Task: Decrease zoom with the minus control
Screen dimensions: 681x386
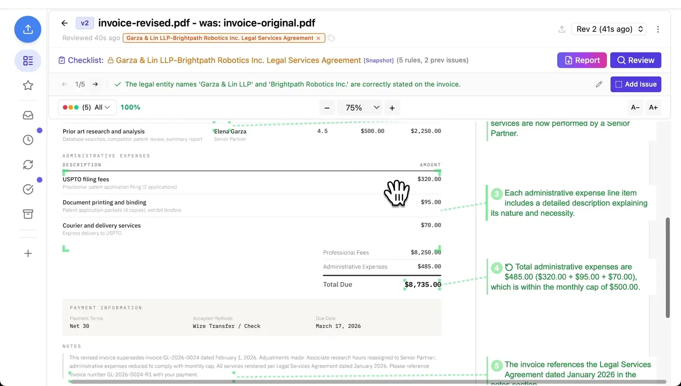Action: [x=327, y=107]
